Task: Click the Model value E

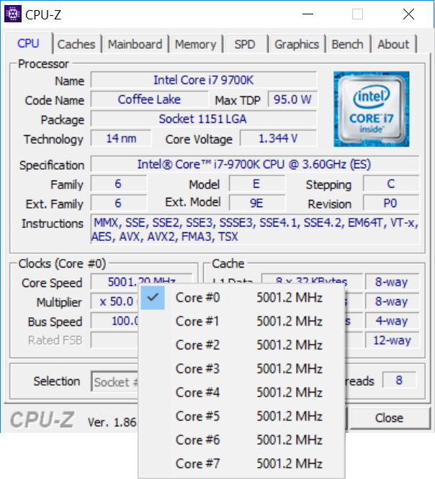Action: (257, 184)
